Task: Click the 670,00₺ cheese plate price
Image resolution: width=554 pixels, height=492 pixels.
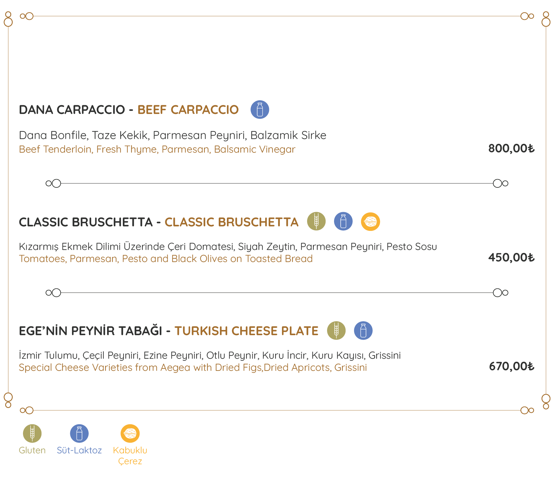Action: [512, 366]
